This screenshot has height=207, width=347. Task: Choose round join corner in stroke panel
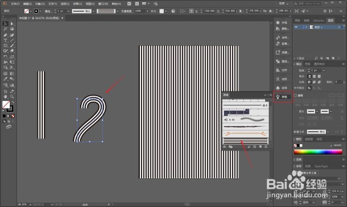[x=314, y=82]
